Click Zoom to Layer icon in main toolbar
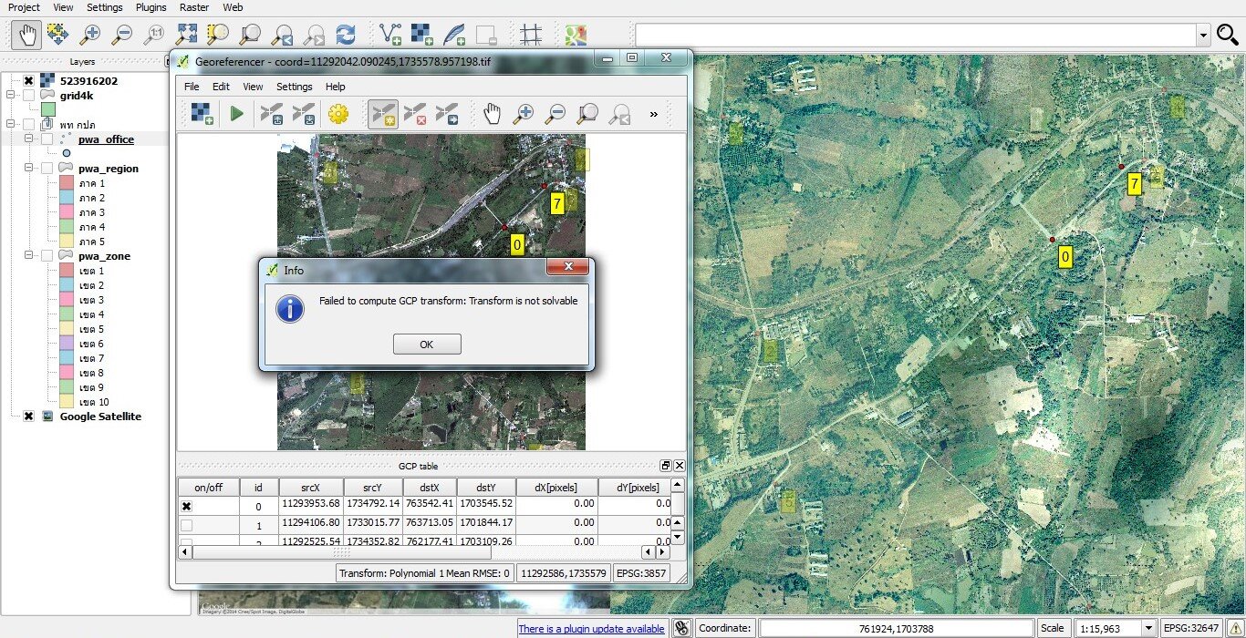The height and width of the screenshot is (638, 1246). [x=250, y=36]
